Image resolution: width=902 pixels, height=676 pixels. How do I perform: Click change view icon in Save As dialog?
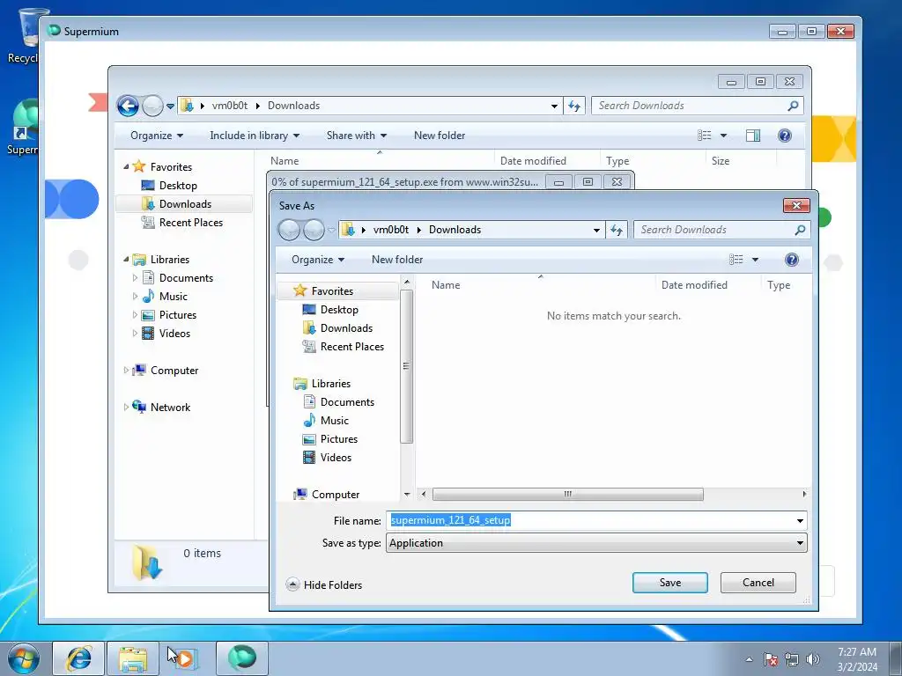(x=736, y=260)
